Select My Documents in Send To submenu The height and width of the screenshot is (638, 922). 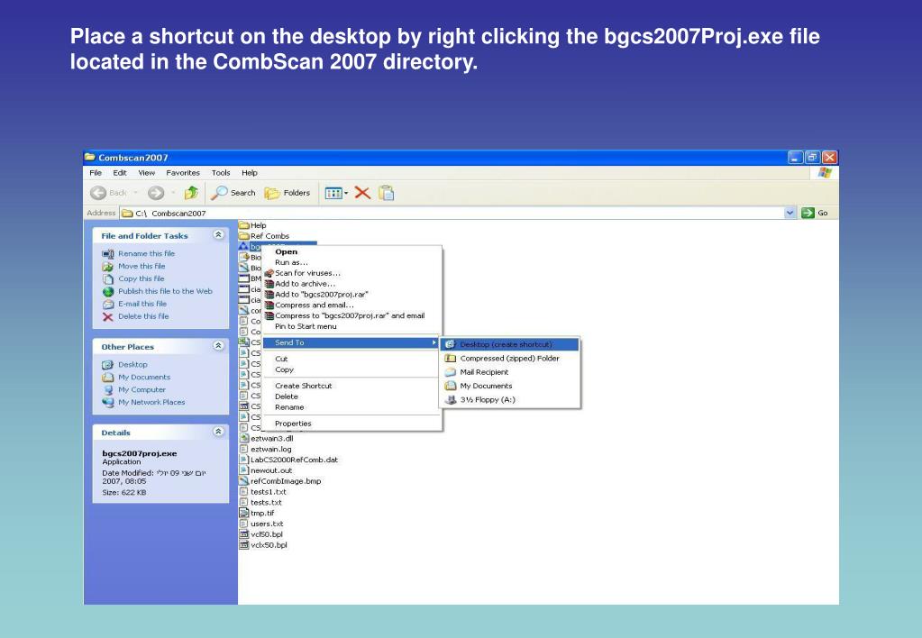[510, 386]
